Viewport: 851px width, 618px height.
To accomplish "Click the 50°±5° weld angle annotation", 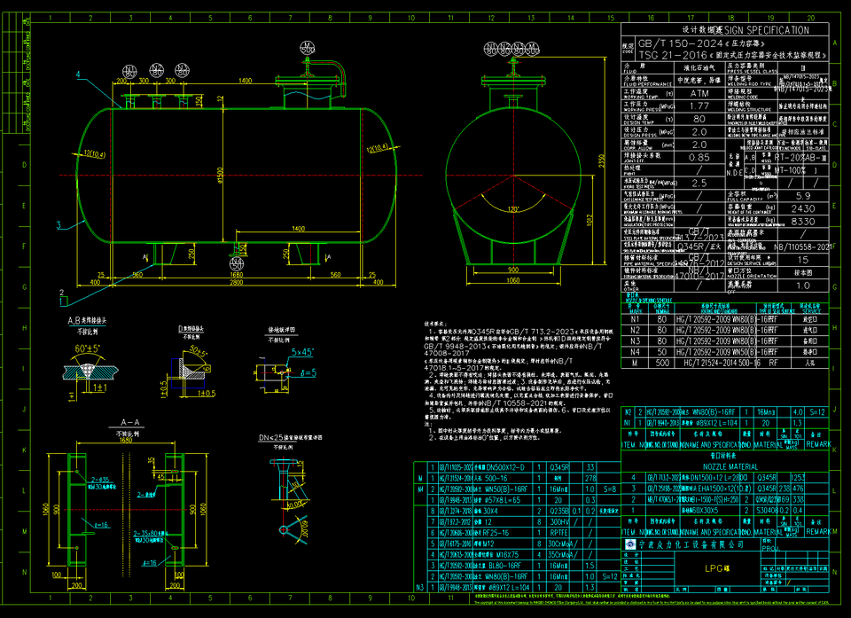I will [198, 352].
